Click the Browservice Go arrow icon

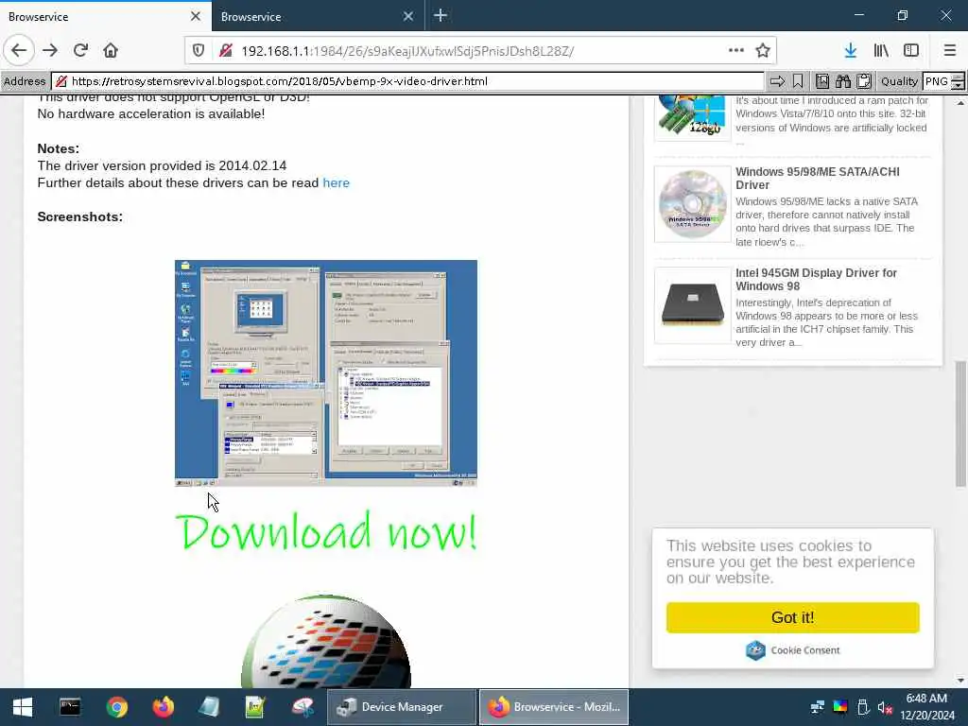(777, 81)
